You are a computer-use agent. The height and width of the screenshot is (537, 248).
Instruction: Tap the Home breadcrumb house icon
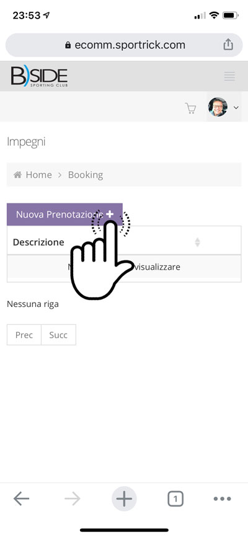pyautogui.click(x=17, y=175)
